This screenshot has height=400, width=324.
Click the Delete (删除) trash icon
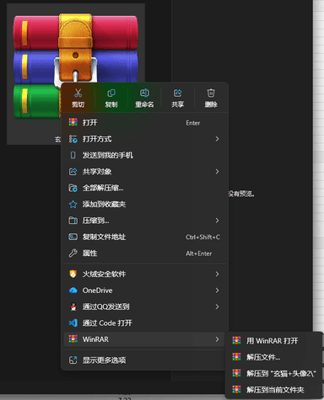point(211,93)
